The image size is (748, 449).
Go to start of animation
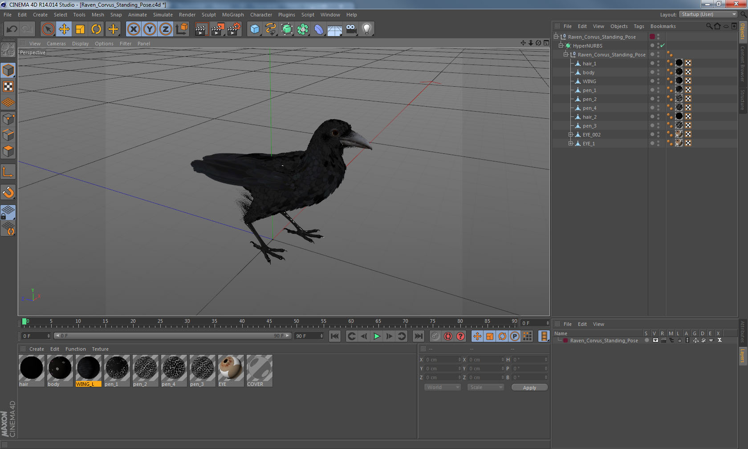pyautogui.click(x=335, y=336)
